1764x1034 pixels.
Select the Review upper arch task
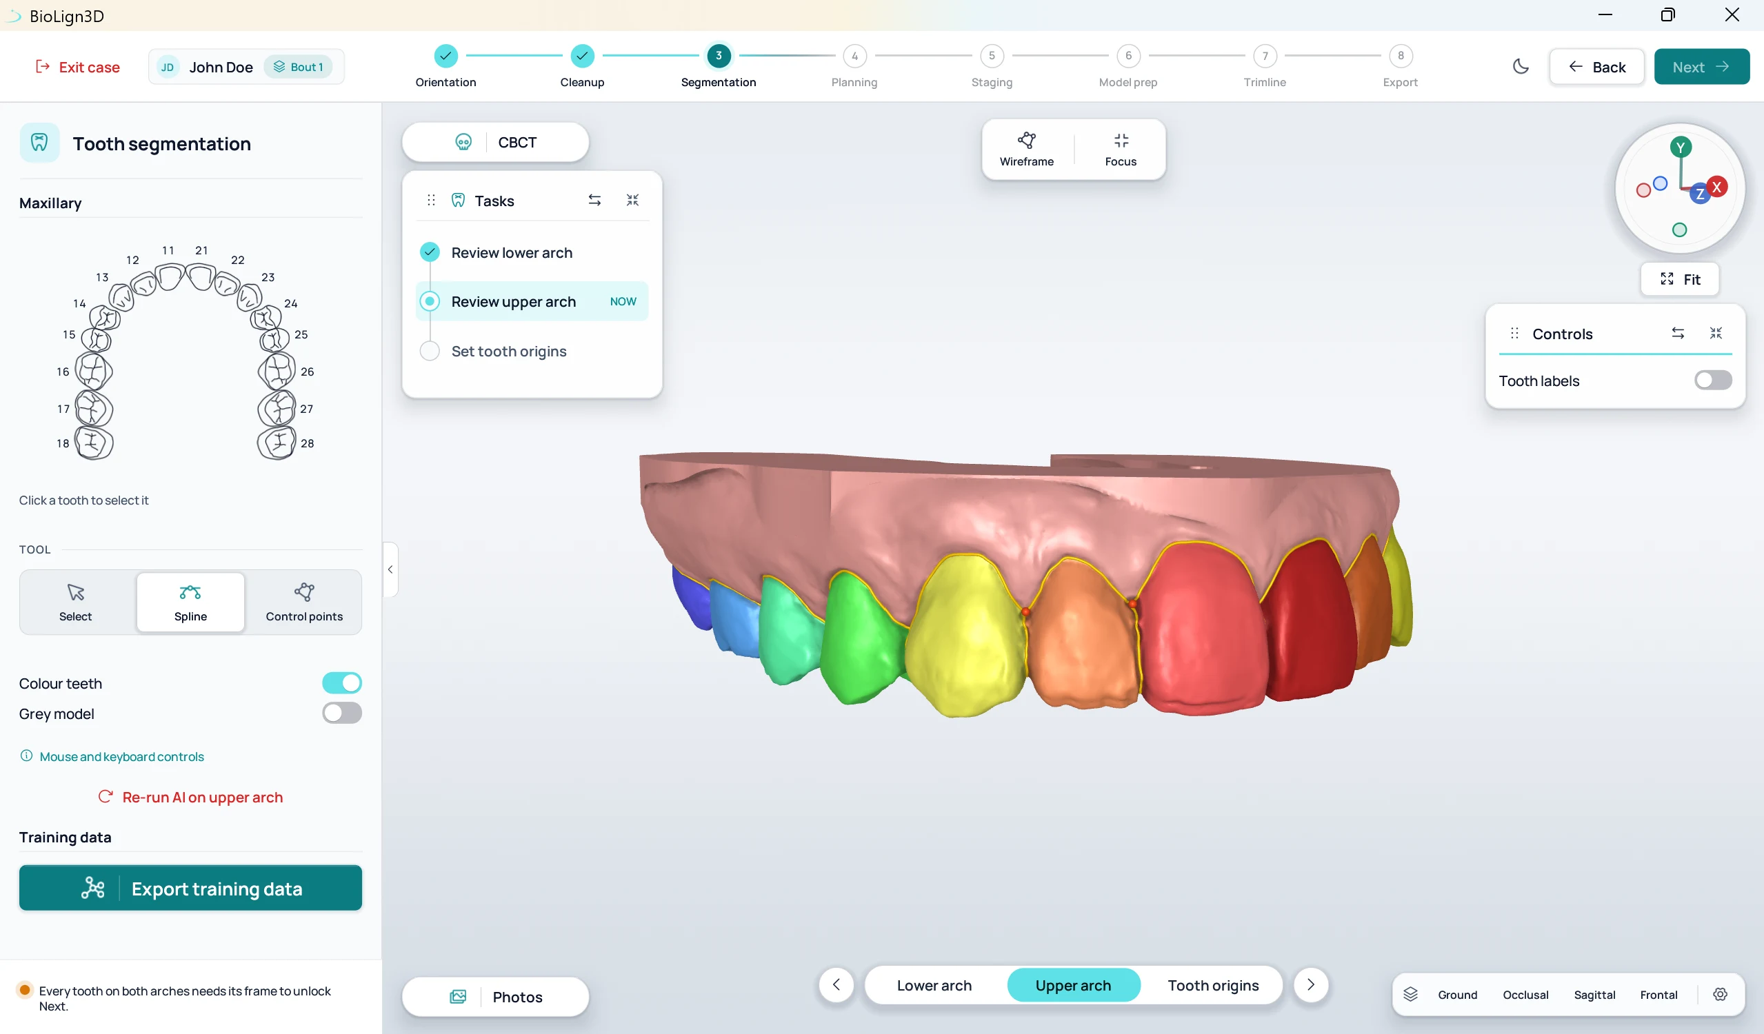pyautogui.click(x=532, y=301)
